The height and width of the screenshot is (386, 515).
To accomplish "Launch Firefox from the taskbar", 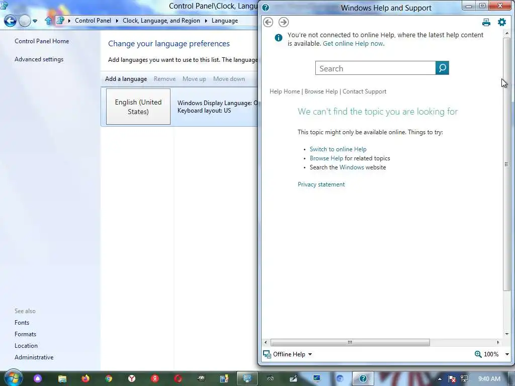I will click(85, 379).
